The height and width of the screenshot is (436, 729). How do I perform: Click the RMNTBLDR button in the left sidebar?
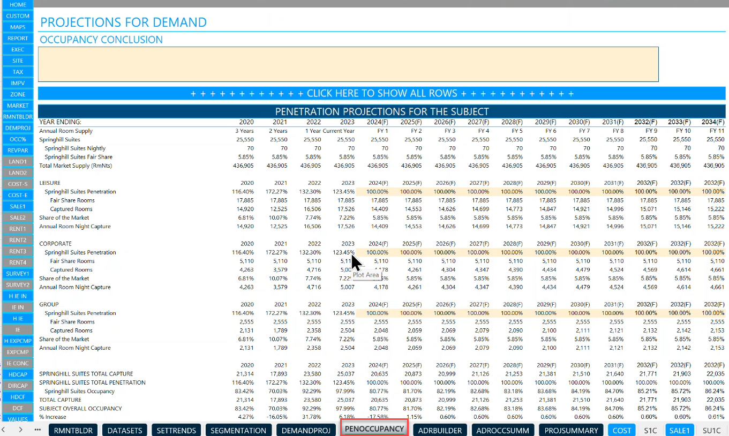18,117
